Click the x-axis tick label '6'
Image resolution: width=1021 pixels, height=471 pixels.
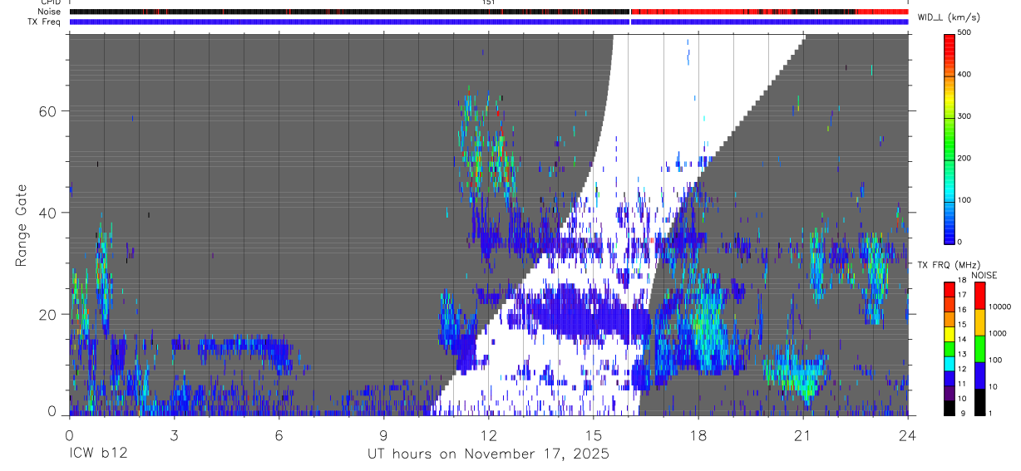click(279, 434)
